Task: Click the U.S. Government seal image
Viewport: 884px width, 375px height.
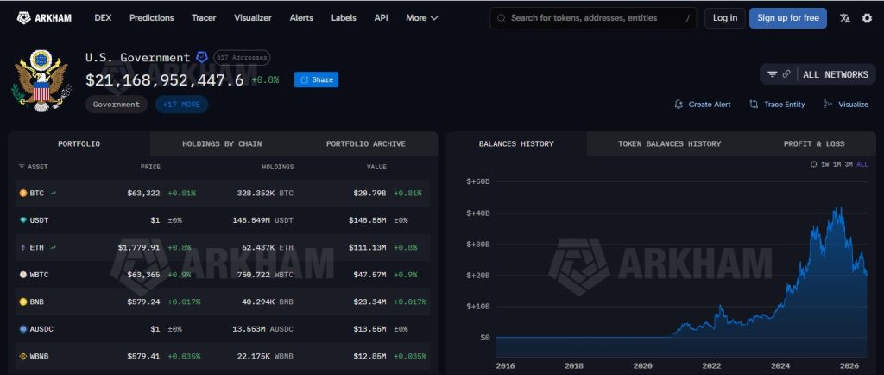Action: (41, 80)
